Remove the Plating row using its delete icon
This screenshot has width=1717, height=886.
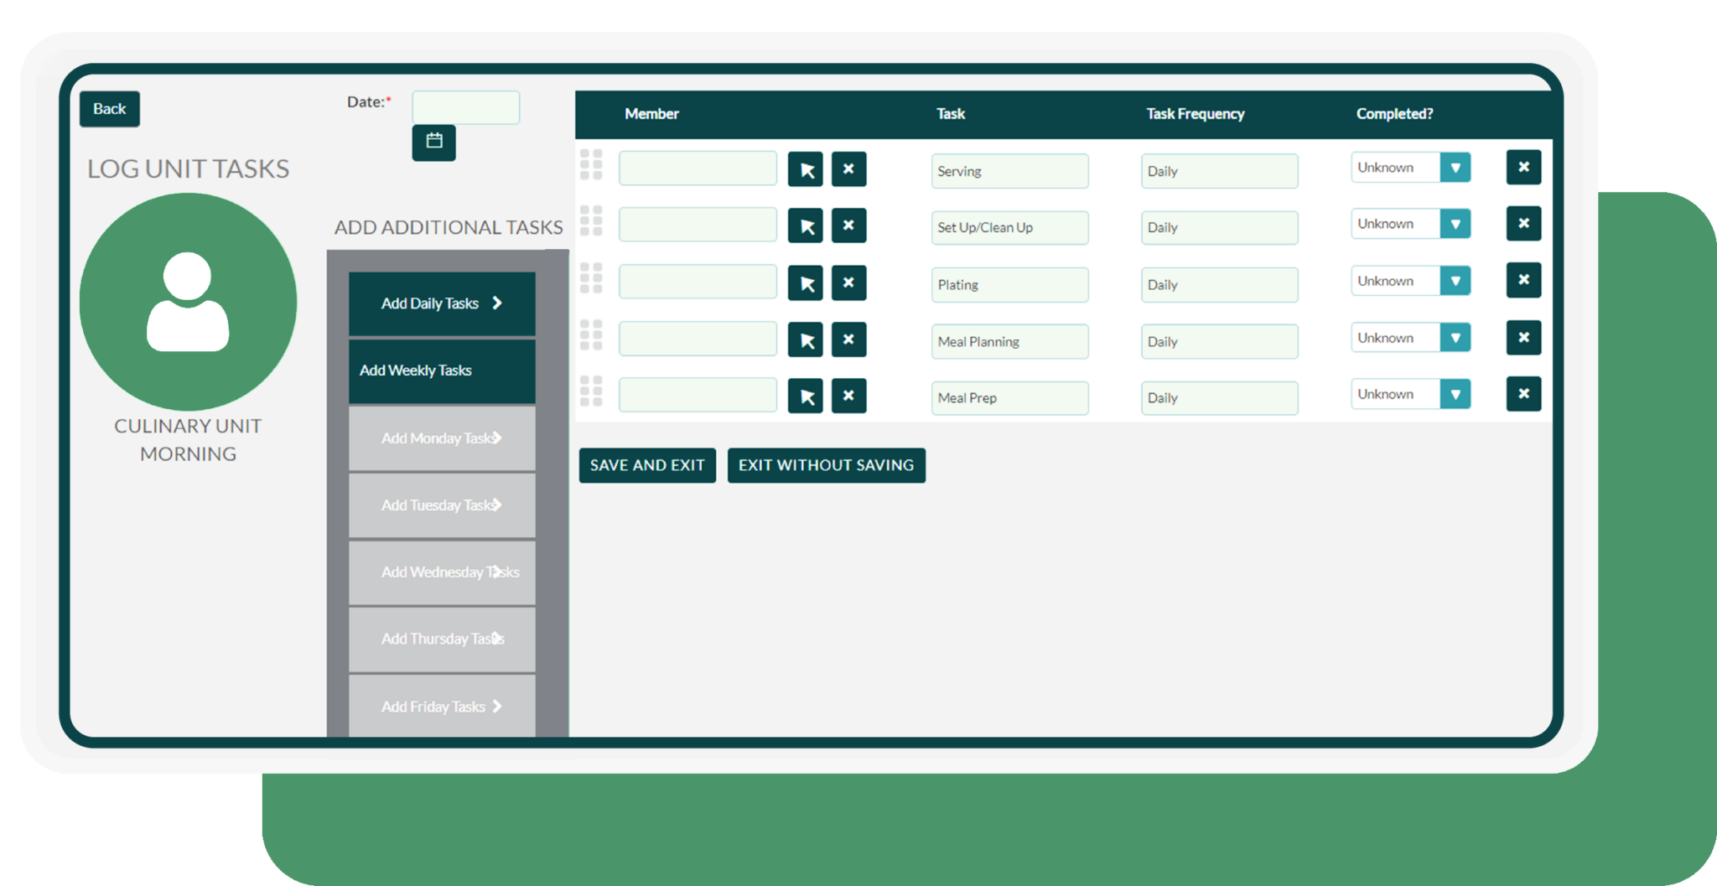pyautogui.click(x=1523, y=280)
